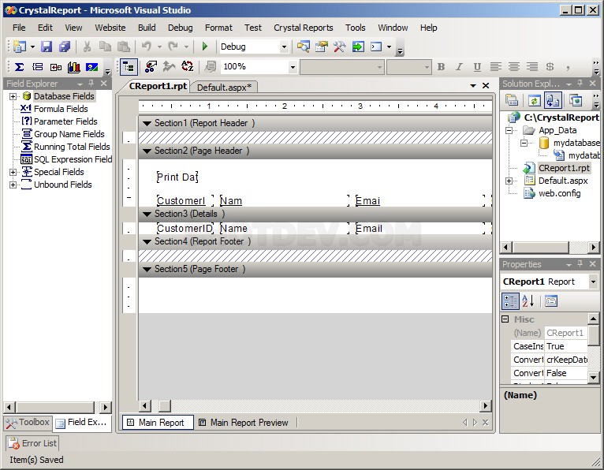Collapse Section3 Details triangle

pos(147,214)
